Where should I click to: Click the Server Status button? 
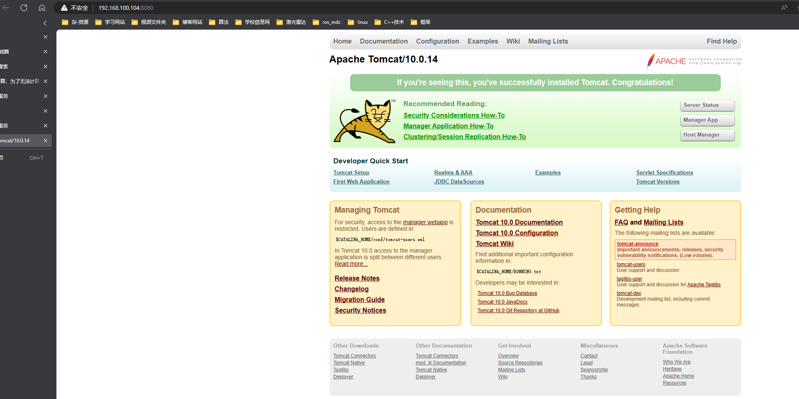point(707,105)
